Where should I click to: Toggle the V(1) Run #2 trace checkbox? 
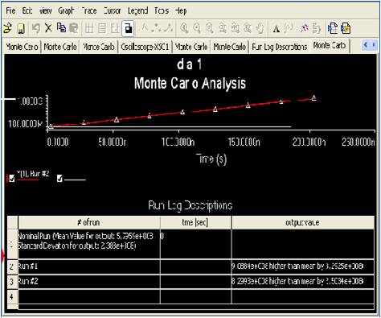point(12,179)
